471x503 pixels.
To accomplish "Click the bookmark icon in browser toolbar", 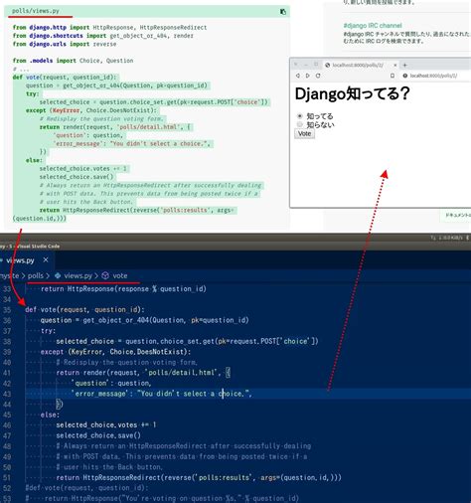I will pyautogui.click(x=392, y=76).
